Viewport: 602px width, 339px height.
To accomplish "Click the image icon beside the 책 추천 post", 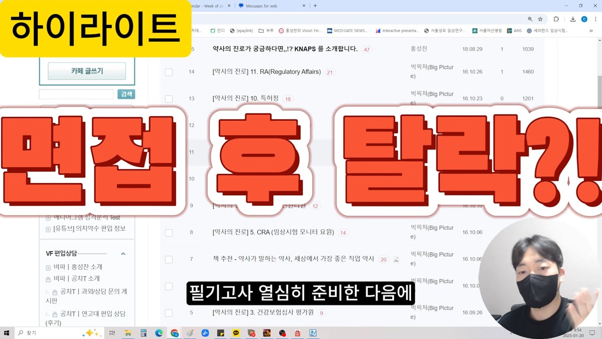I will pyautogui.click(x=396, y=259).
